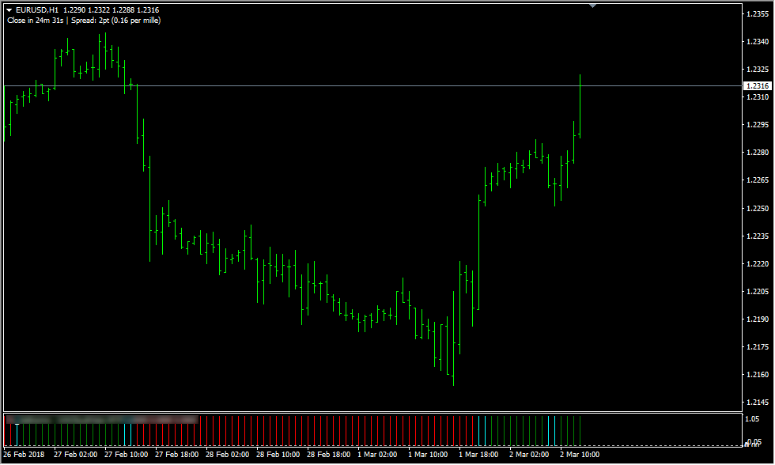The height and width of the screenshot is (465, 775).
Task: Click the 1.2340 level on price scale
Action: (x=758, y=42)
